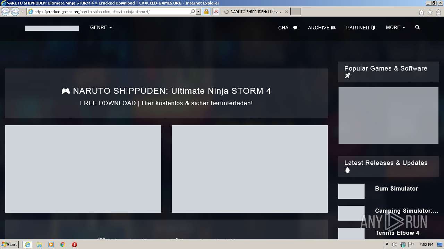Click the site logo placeholder
The height and width of the screenshot is (249, 444).
tap(52, 28)
